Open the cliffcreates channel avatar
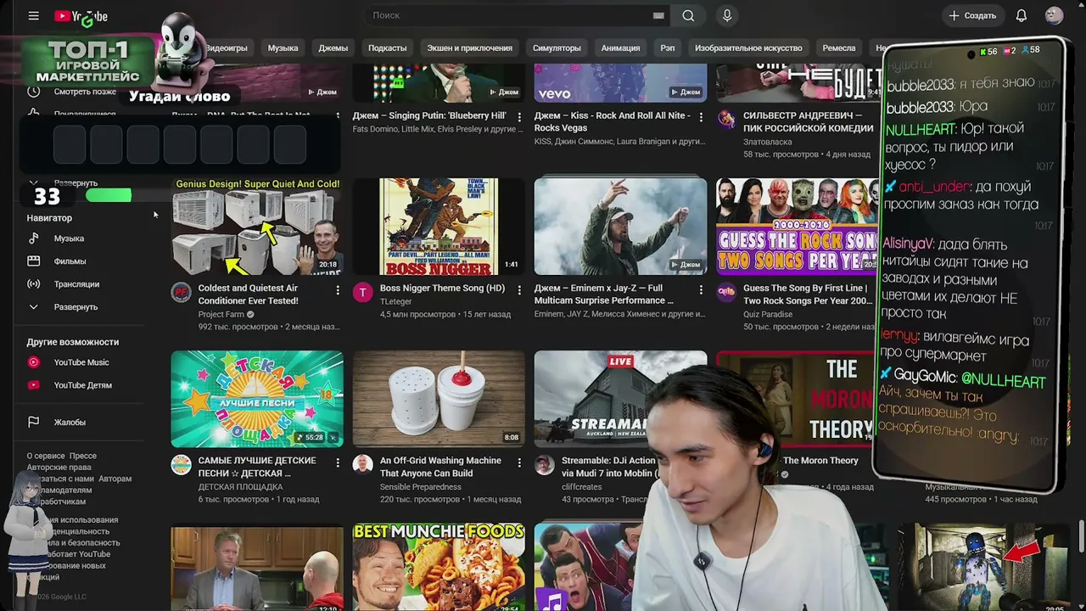Viewport: 1086px width, 611px height. 545,465
